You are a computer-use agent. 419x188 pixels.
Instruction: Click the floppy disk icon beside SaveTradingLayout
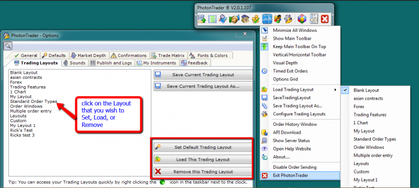click(264, 98)
